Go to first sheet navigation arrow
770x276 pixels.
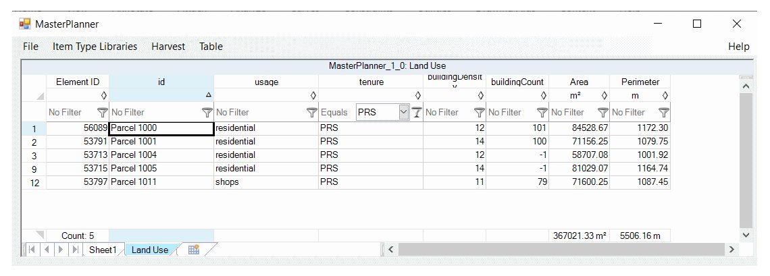(32, 250)
